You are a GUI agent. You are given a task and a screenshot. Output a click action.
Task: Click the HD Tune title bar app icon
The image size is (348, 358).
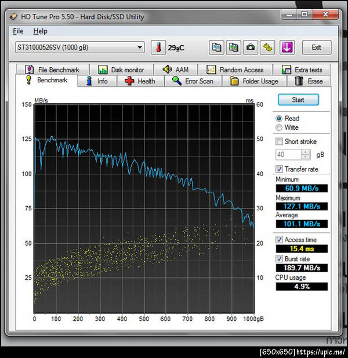point(14,17)
